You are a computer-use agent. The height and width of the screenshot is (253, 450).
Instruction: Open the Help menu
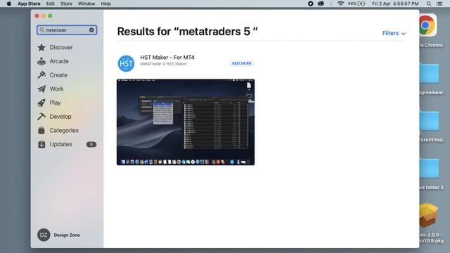click(x=106, y=4)
